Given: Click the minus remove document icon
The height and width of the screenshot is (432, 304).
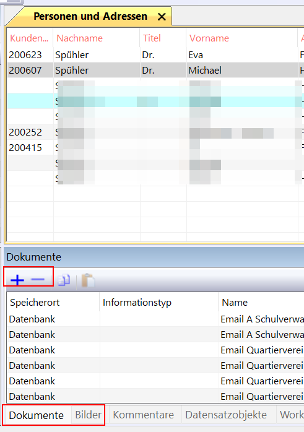Looking at the screenshot, I should (x=38, y=280).
